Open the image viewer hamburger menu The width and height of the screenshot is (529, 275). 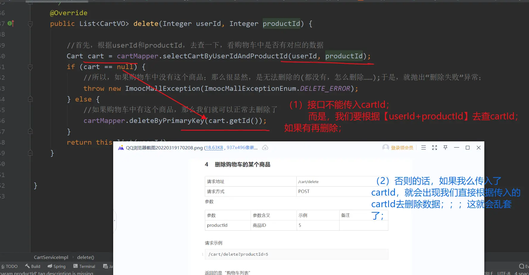click(x=424, y=148)
